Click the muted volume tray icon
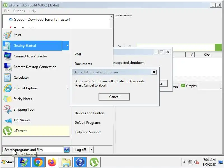The height and width of the screenshot is (168, 224). (197, 162)
